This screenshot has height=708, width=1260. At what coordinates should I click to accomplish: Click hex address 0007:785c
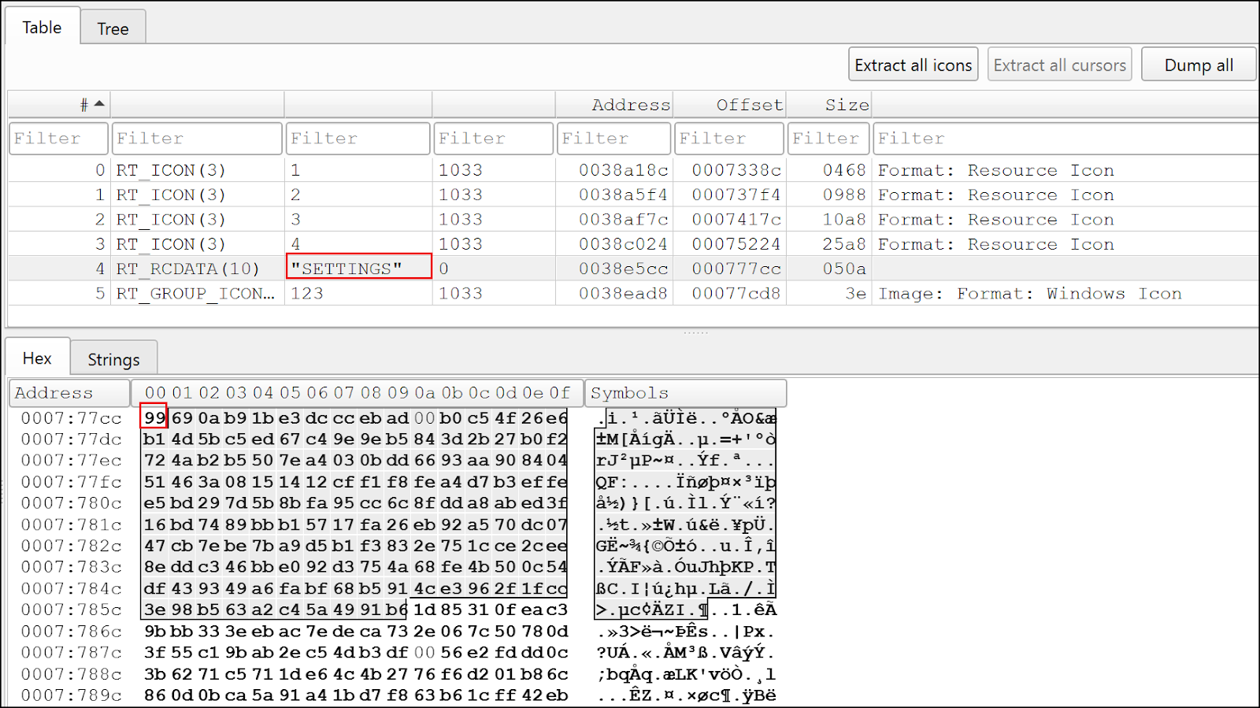pyautogui.click(x=71, y=610)
